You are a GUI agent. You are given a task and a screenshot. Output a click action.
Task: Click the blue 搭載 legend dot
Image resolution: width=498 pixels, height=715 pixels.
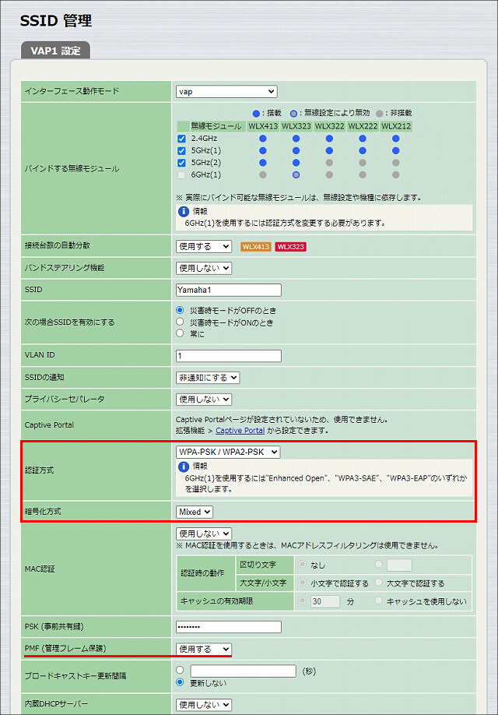[256, 113]
